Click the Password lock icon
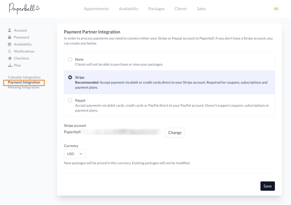The height and width of the screenshot is (205, 291). (10, 37)
